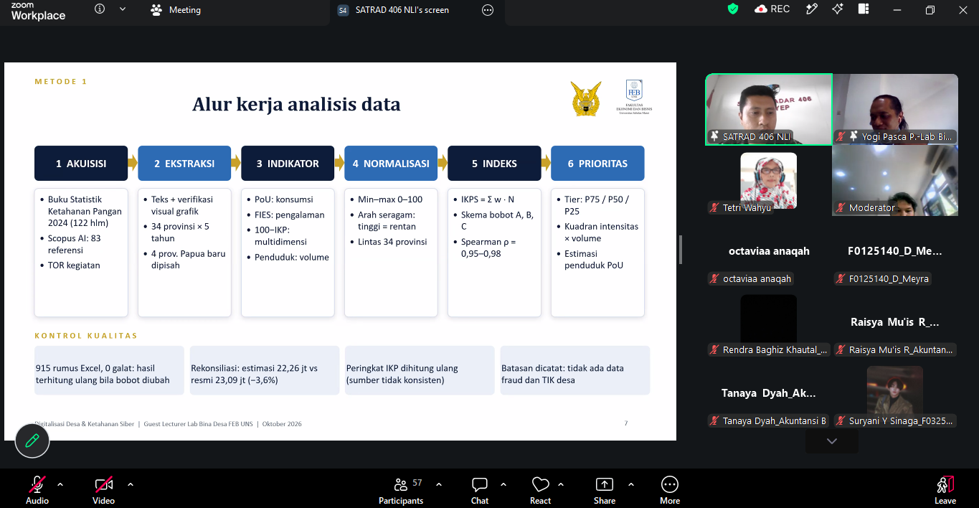The height and width of the screenshot is (508, 979).
Task: Select SATRAD 406 NLI video thumbnail
Action: tap(769, 109)
